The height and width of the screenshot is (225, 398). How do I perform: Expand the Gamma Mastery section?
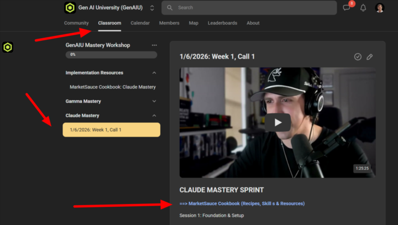pos(154,101)
